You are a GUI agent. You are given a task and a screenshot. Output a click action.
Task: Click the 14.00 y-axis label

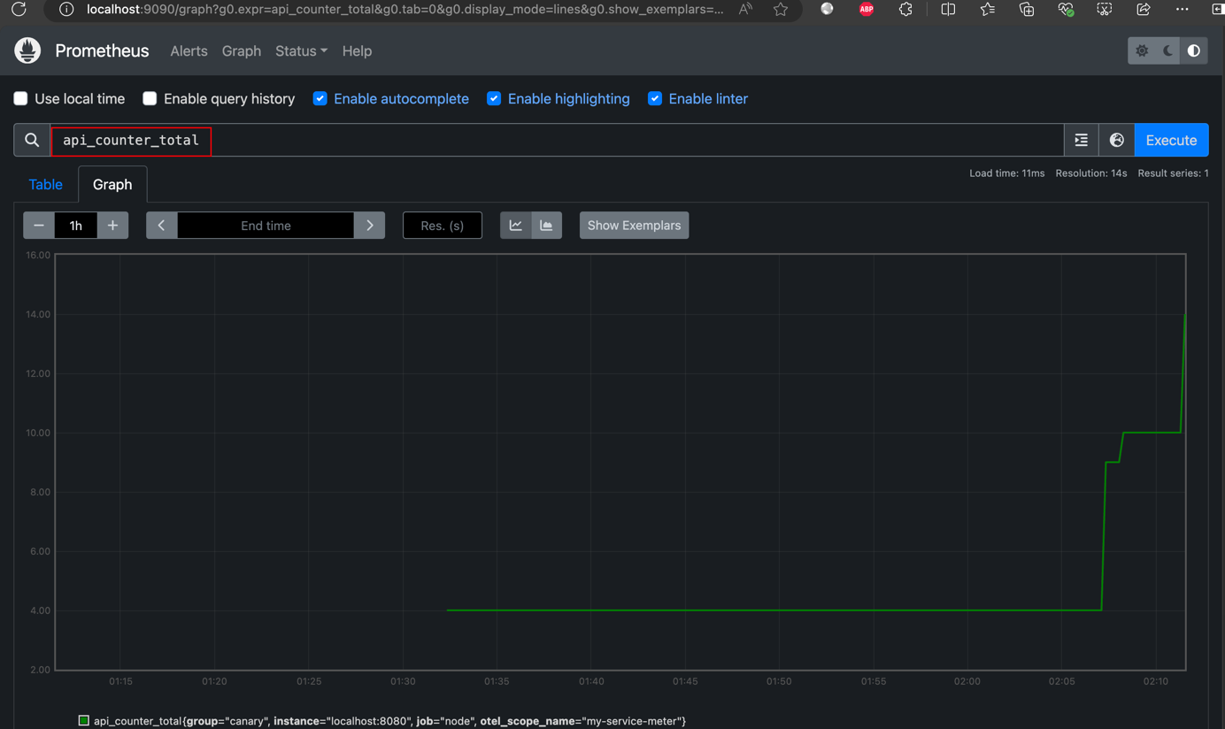38,314
